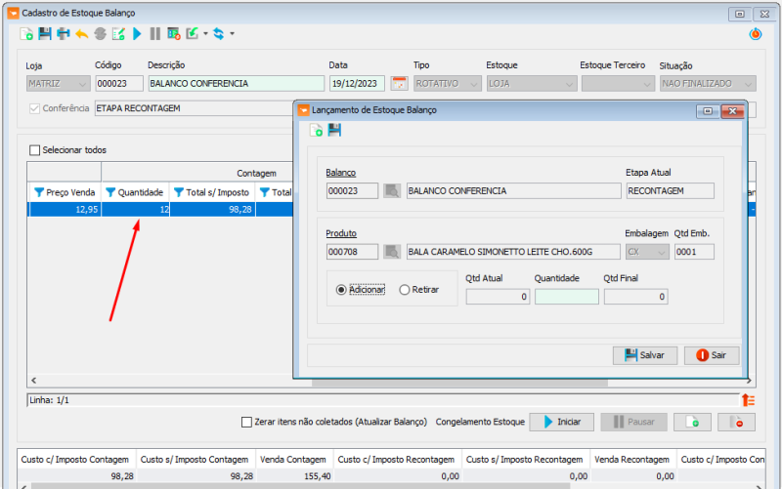Open dropdown arrow beside green import icon

tap(205, 34)
